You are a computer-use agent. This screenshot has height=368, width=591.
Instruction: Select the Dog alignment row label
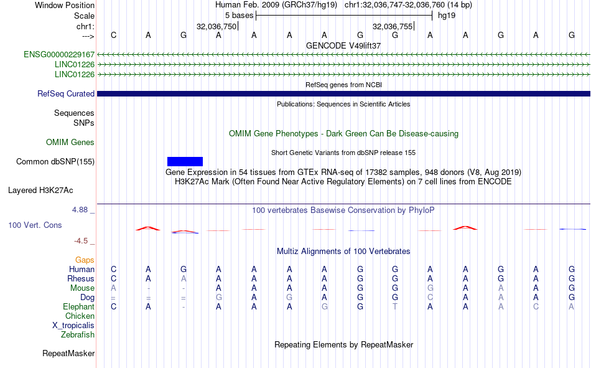coord(88,298)
